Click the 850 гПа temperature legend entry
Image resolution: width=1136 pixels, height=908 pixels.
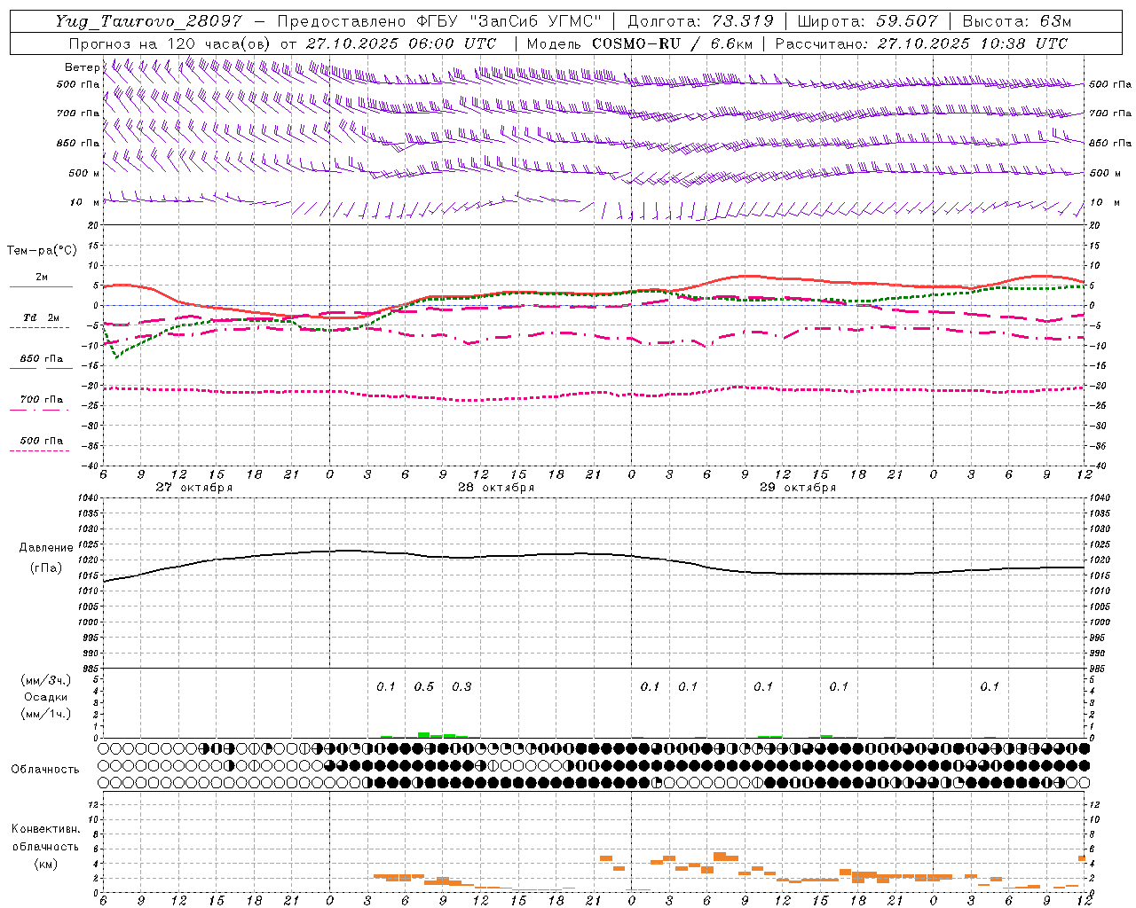click(x=42, y=359)
